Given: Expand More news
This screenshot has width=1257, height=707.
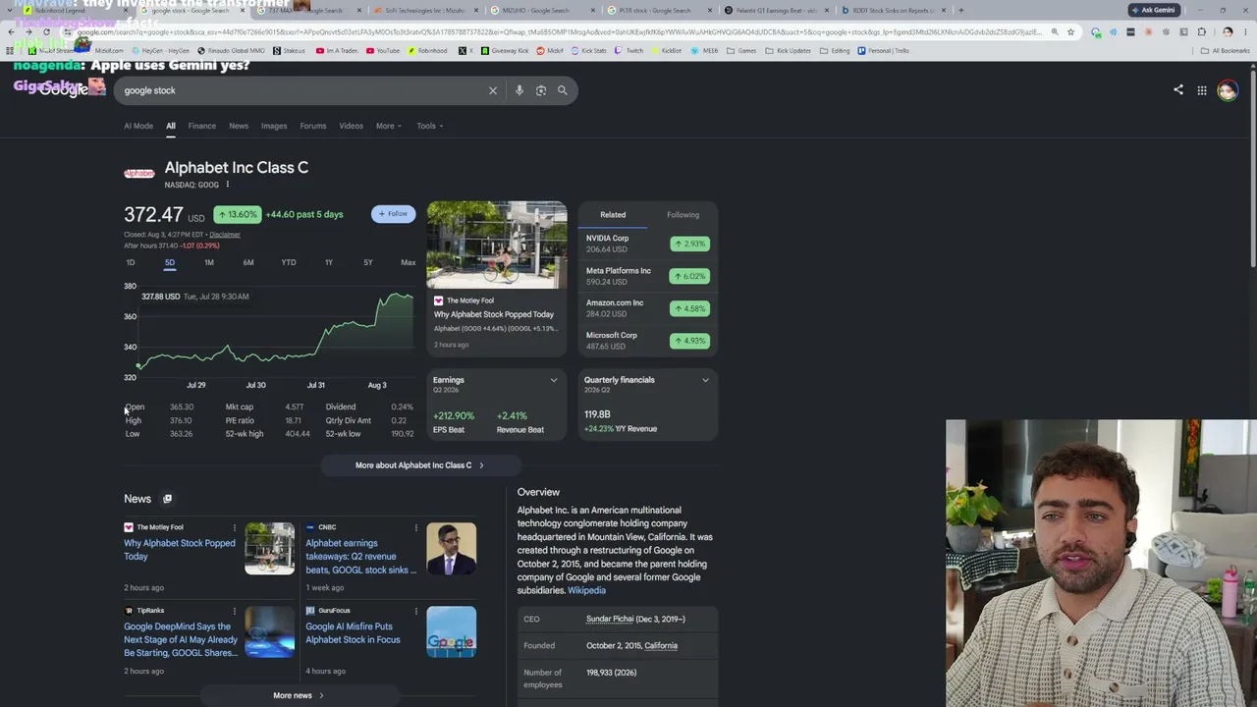Looking at the screenshot, I should pyautogui.click(x=299, y=695).
